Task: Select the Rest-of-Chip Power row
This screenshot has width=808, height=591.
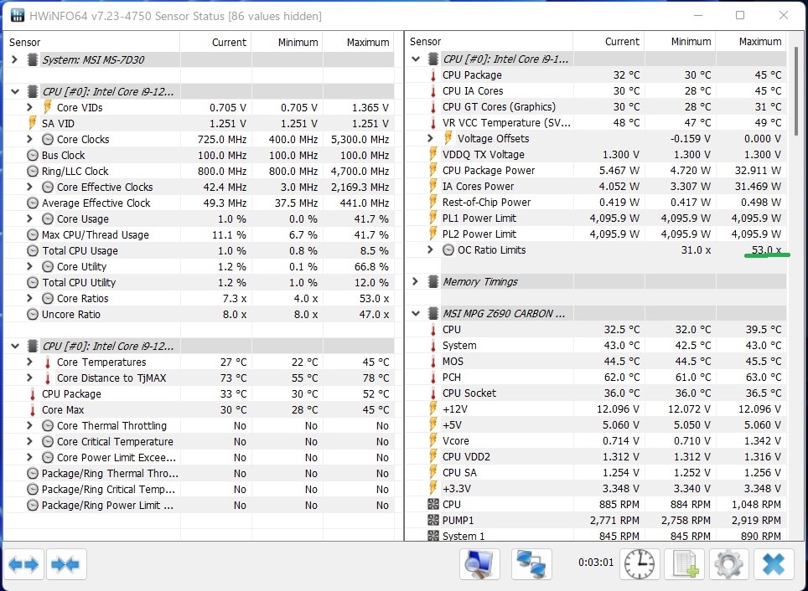Action: pyautogui.click(x=596, y=202)
